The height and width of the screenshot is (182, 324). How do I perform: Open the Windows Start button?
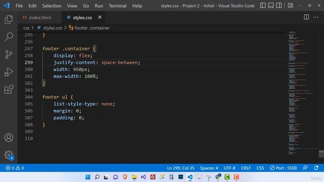(x=88, y=177)
